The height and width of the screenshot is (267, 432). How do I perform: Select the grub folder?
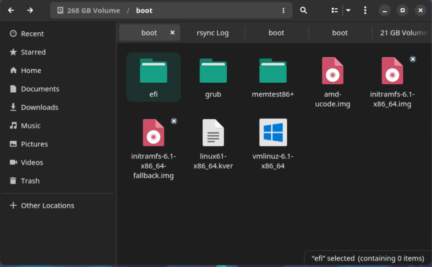(213, 77)
